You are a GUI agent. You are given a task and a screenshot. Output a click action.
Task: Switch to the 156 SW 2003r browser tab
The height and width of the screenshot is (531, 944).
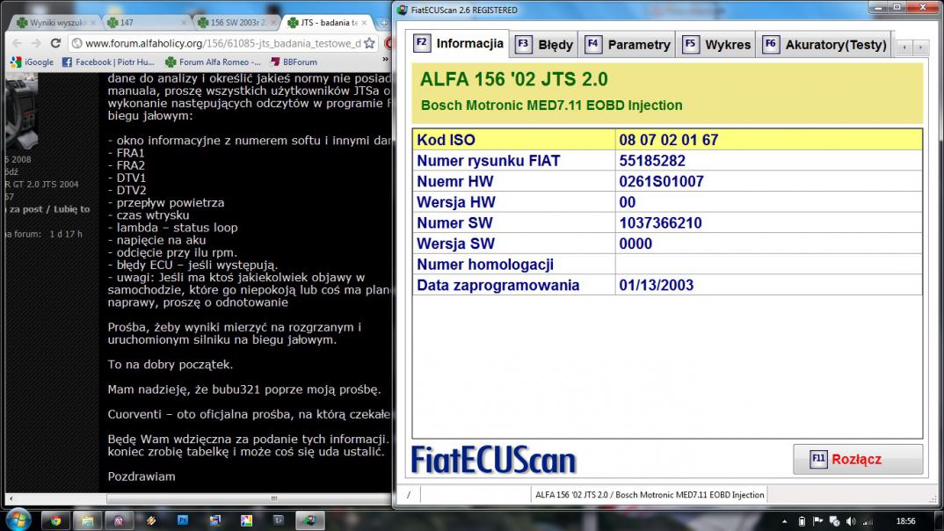click(x=236, y=22)
